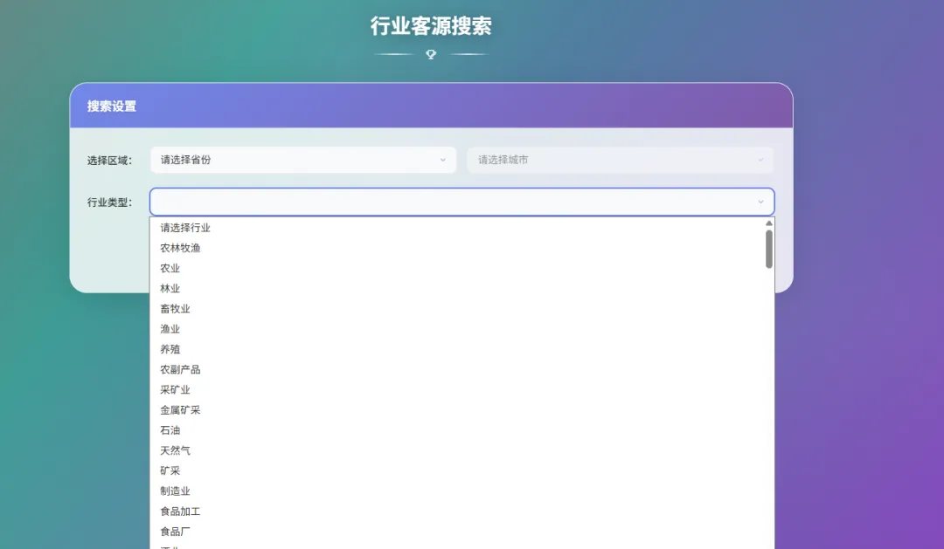Select the 制造业 option

174,491
